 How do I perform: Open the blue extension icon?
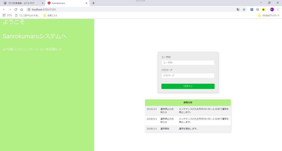pos(252,10)
